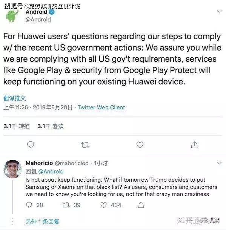Expand the dropdown chevron on Android's tweet
226x230 pixels.
coord(219,11)
